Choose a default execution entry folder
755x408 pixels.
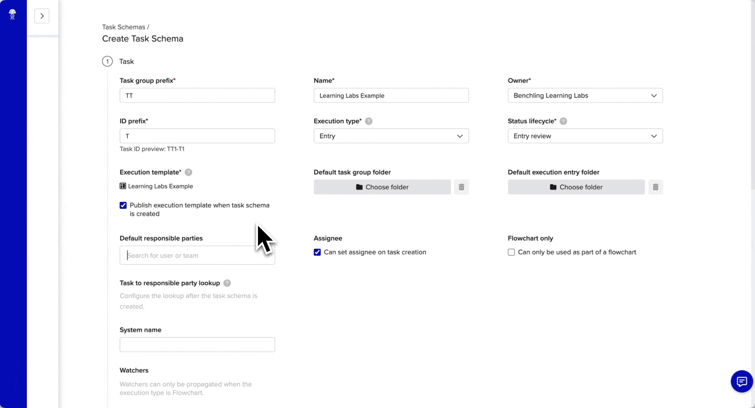[576, 187]
